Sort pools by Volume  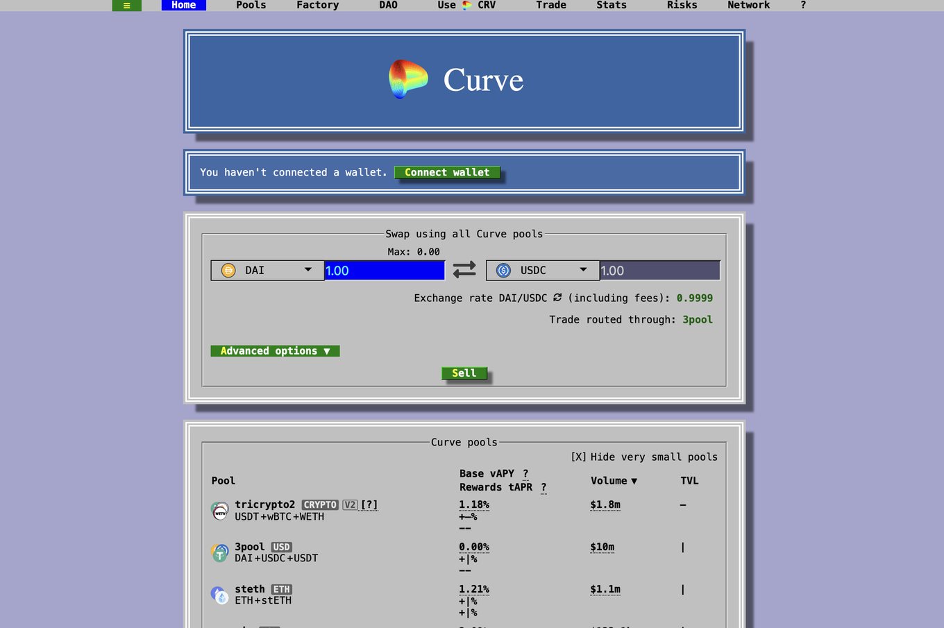tap(614, 481)
